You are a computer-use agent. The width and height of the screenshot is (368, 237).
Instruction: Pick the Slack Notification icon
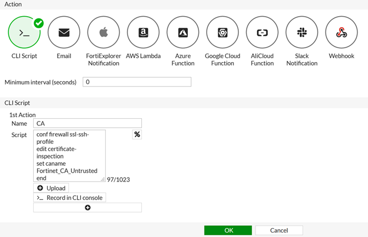click(302, 33)
